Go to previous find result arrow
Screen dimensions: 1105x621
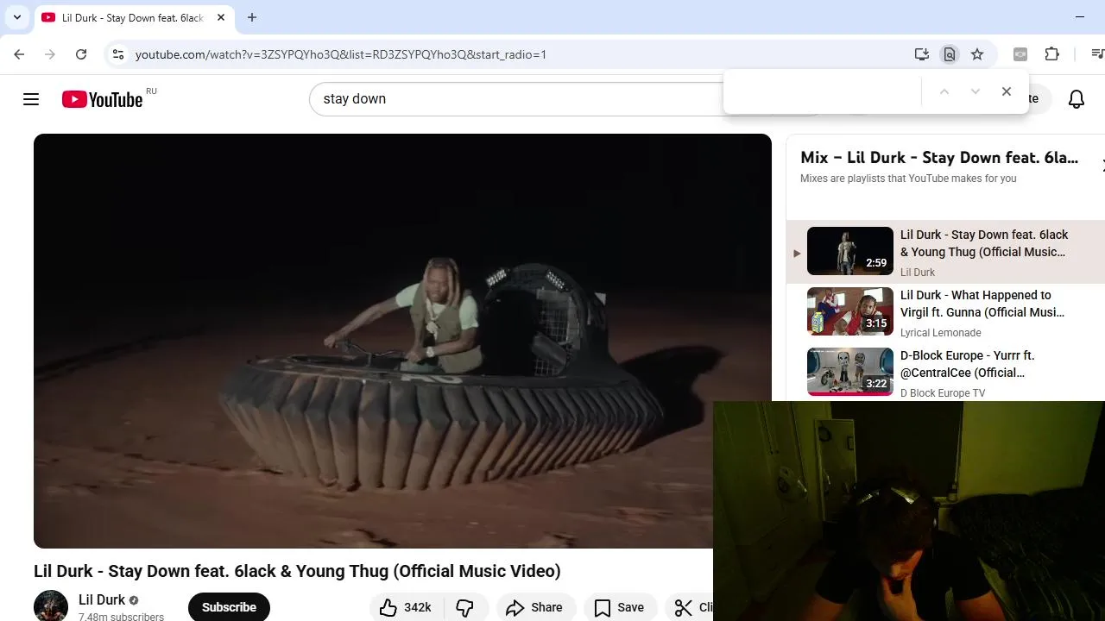(944, 91)
